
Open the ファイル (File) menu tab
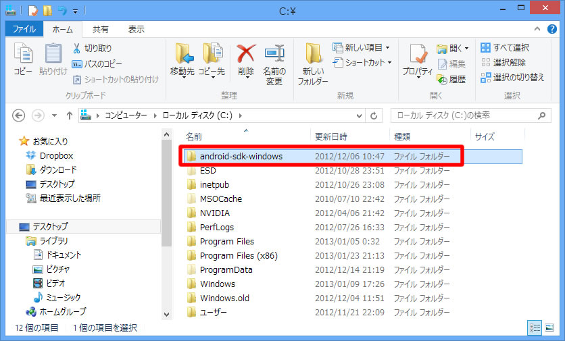[x=24, y=29]
